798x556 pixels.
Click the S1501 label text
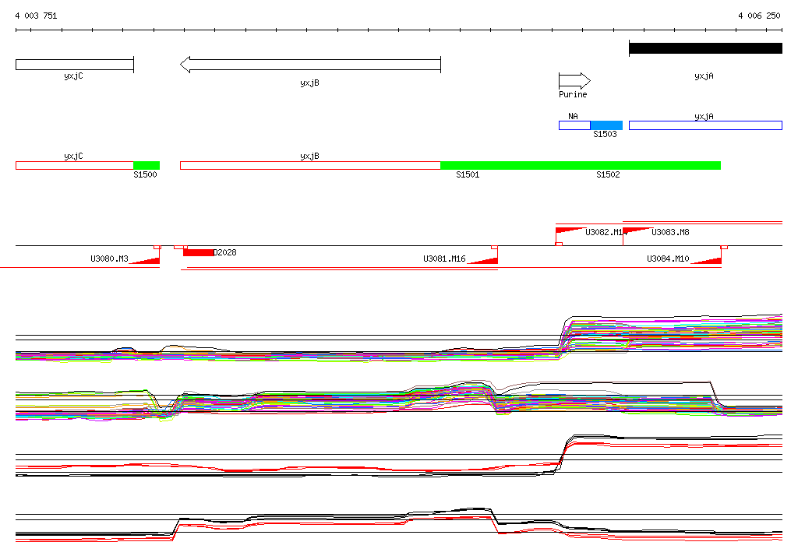(468, 175)
